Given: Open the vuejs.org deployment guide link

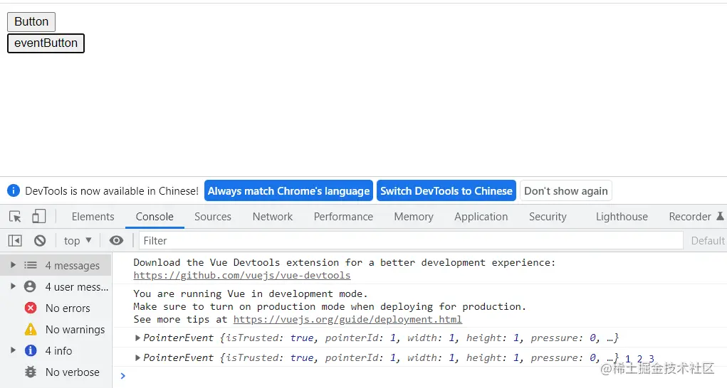Looking at the screenshot, I should pyautogui.click(x=347, y=319).
